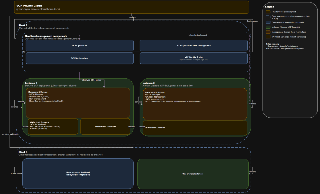Viewport: 320px width, 194px height.
Task: Click the Management Domain legend swatch
Action: click(x=268, y=32)
